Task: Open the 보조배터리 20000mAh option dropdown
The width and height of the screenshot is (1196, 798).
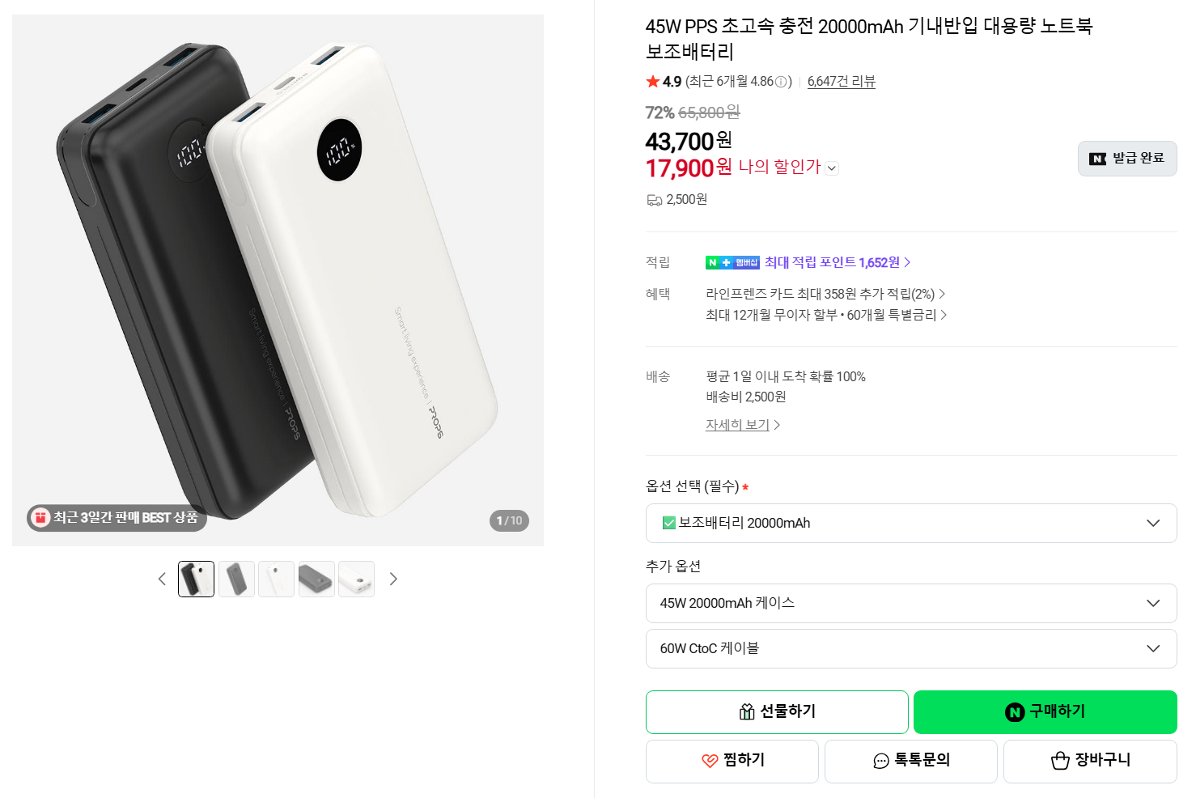Action: click(x=911, y=523)
